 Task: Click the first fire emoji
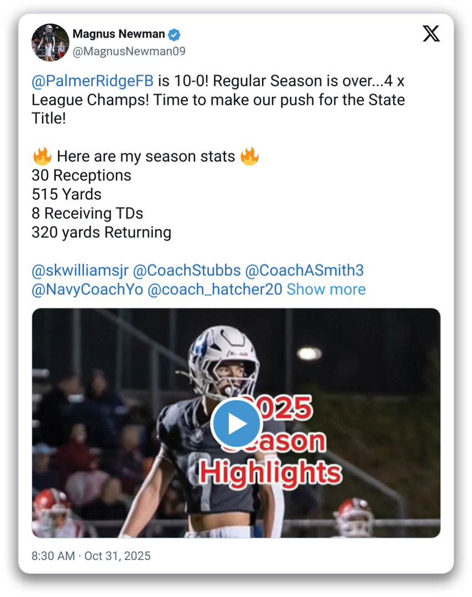click(x=42, y=156)
